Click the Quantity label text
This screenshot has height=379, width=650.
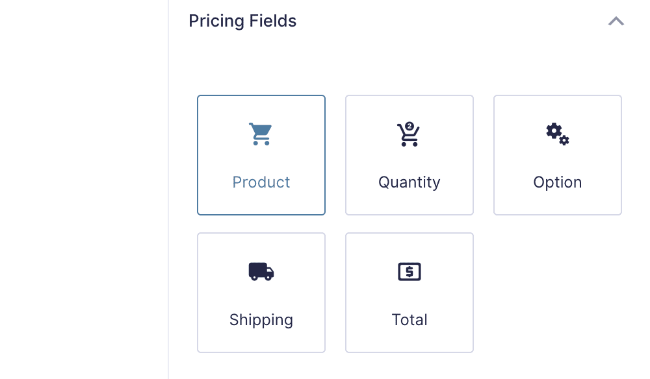pyautogui.click(x=409, y=182)
